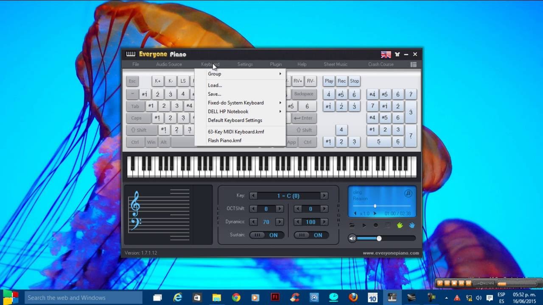Click the Key value field 1 = C (0)
This screenshot has width=543, height=305.
click(288, 196)
